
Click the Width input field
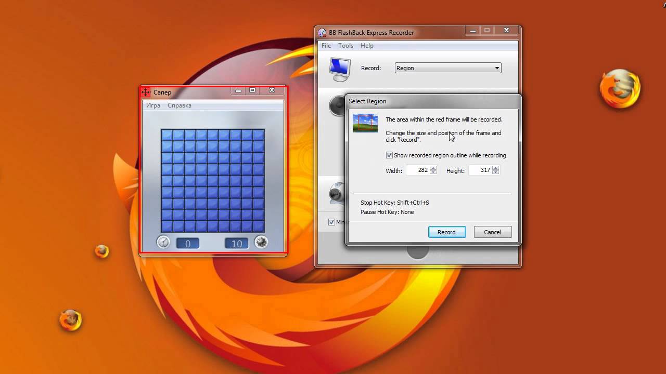[x=418, y=170]
